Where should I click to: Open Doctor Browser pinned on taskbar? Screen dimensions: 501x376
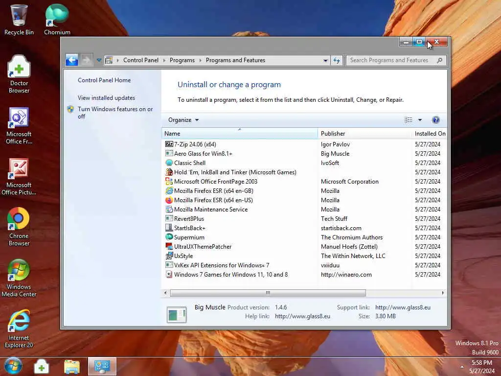point(42,366)
